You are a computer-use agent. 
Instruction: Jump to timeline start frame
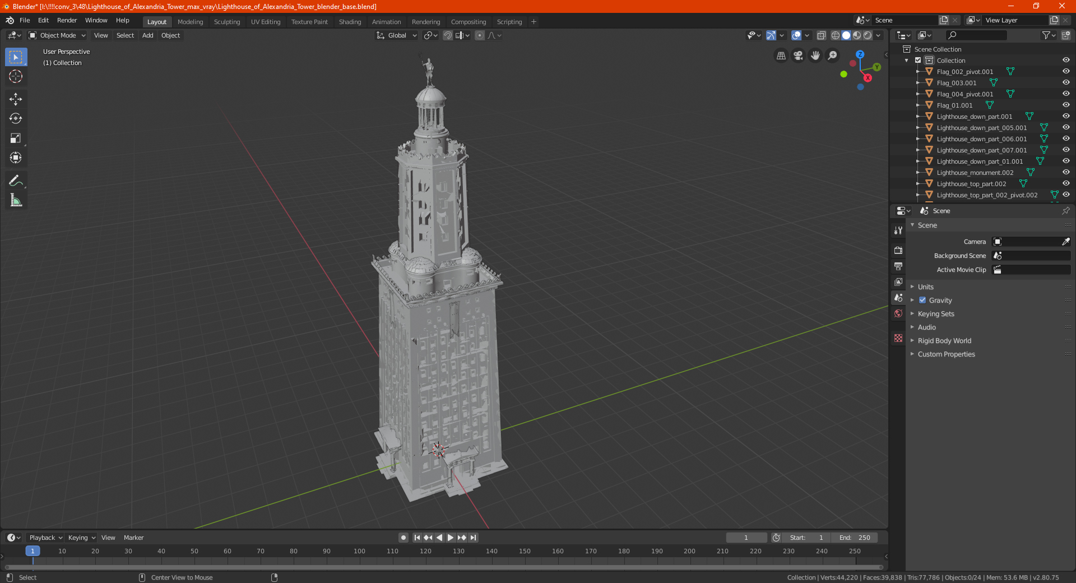417,538
